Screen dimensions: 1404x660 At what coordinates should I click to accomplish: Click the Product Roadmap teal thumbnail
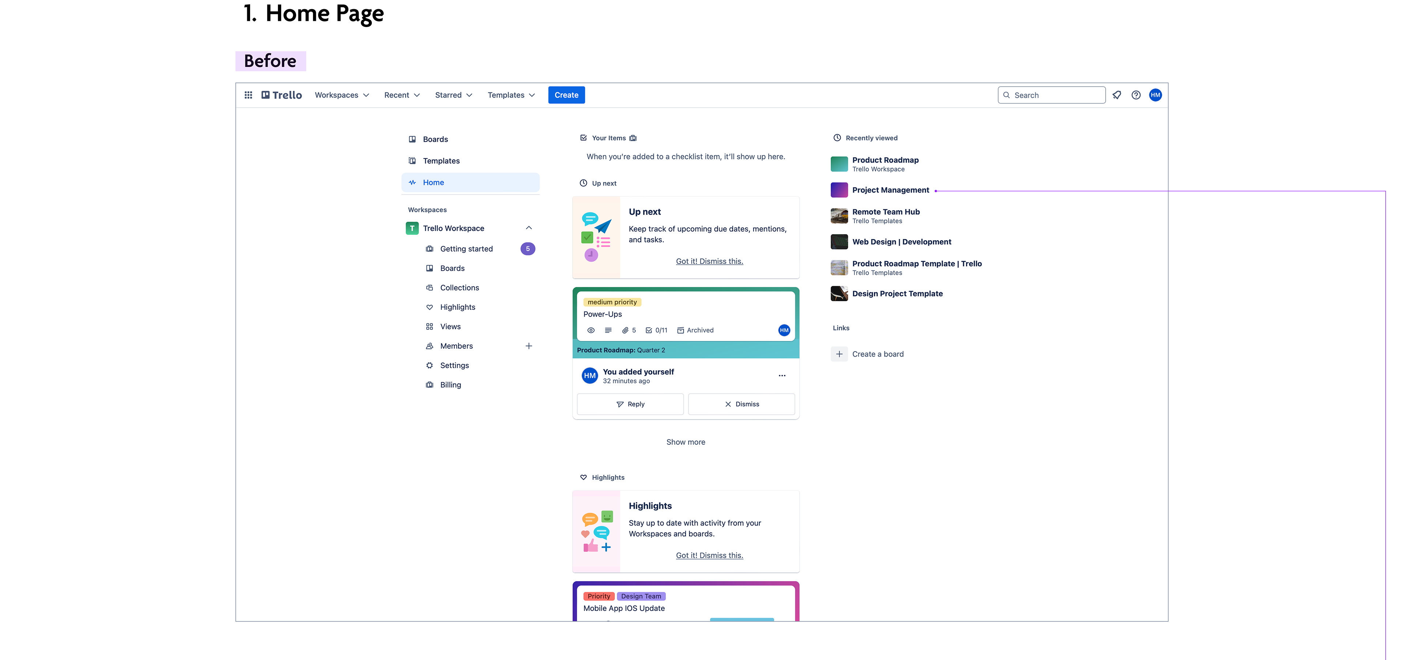[x=839, y=164]
